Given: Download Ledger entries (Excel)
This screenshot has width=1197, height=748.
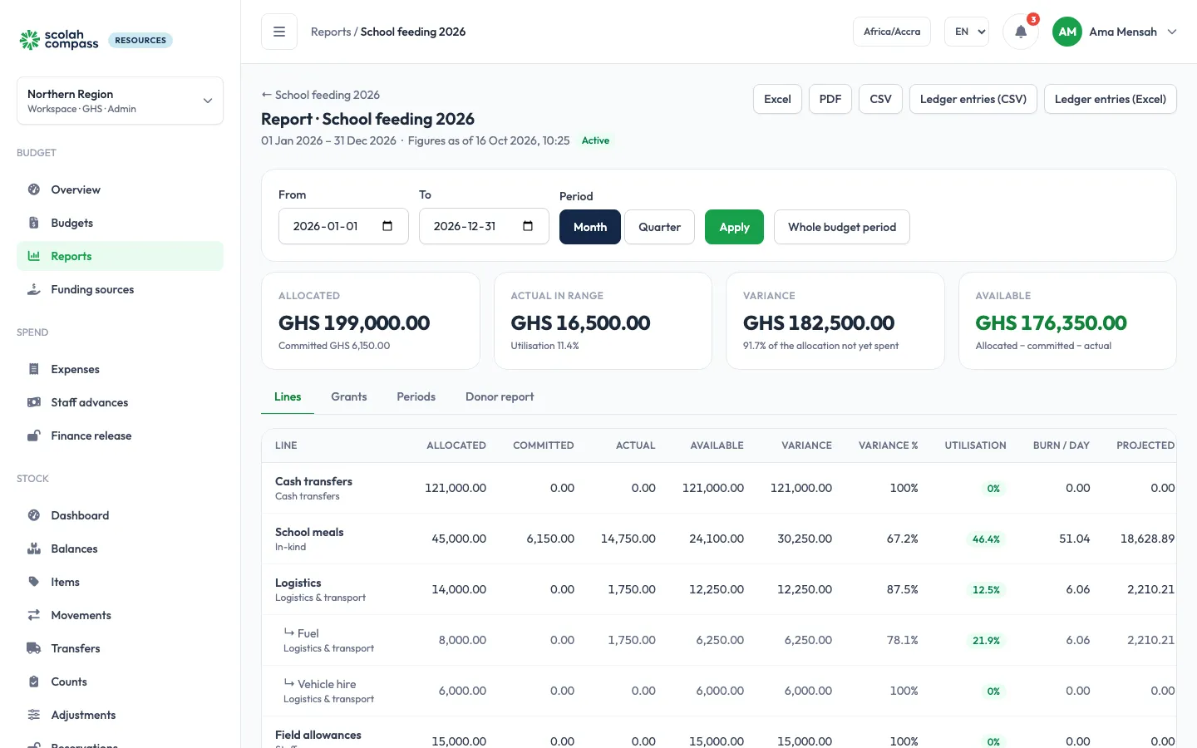Looking at the screenshot, I should click(1111, 99).
